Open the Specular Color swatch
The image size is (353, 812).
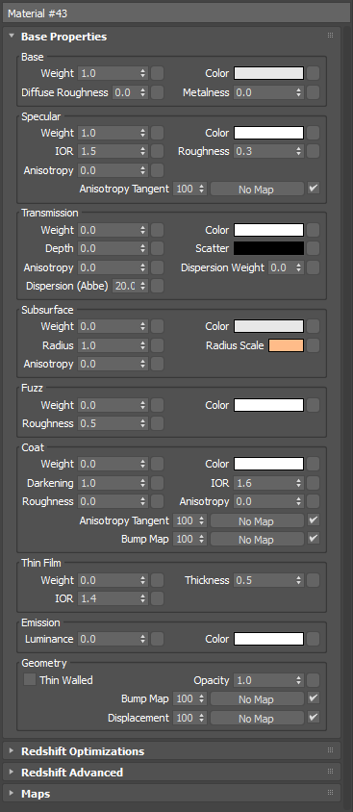pos(268,133)
